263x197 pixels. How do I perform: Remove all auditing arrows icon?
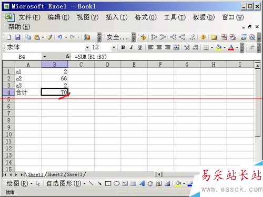[193, 37]
